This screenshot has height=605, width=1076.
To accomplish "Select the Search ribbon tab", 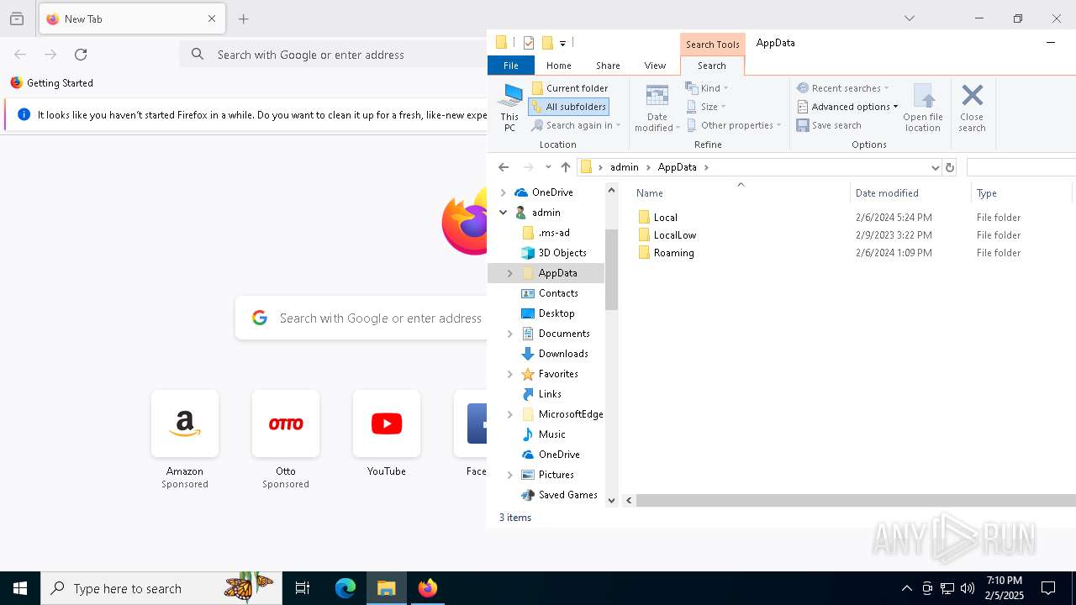I will pyautogui.click(x=711, y=66).
